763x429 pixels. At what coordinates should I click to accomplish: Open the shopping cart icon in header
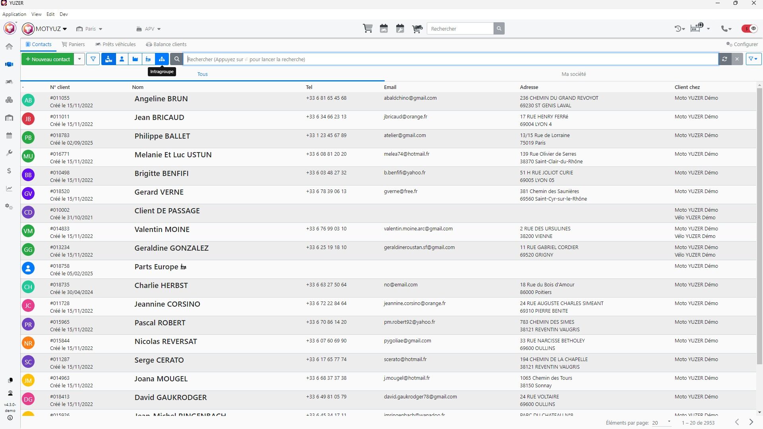point(368,29)
